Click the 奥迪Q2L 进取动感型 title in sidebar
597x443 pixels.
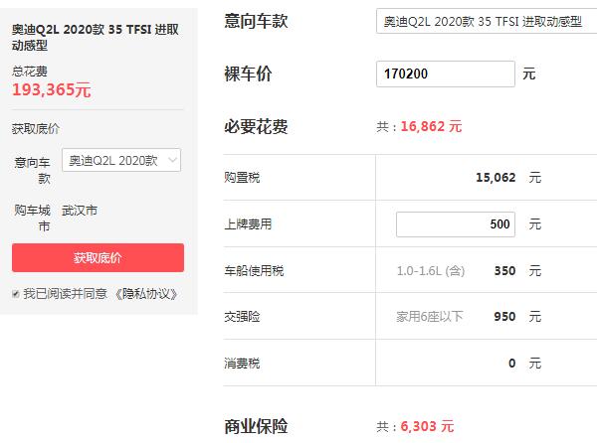tap(96, 39)
